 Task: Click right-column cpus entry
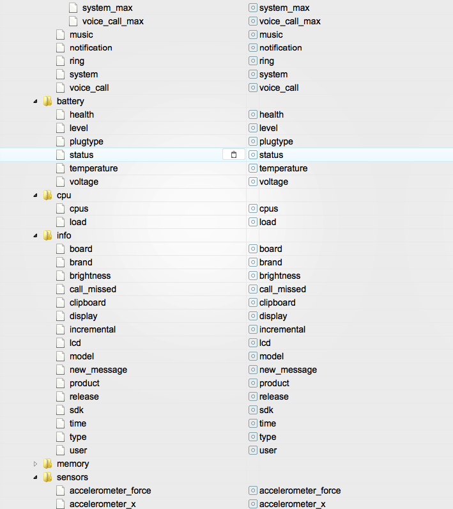click(268, 209)
